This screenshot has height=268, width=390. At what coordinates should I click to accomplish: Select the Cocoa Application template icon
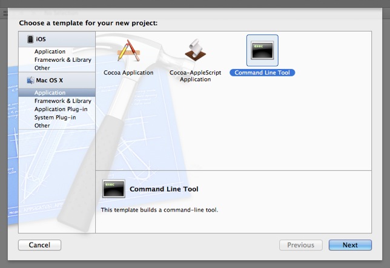pyautogui.click(x=128, y=50)
